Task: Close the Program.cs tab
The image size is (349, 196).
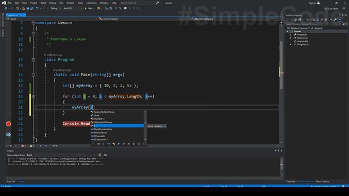Action: click(x=24, y=15)
